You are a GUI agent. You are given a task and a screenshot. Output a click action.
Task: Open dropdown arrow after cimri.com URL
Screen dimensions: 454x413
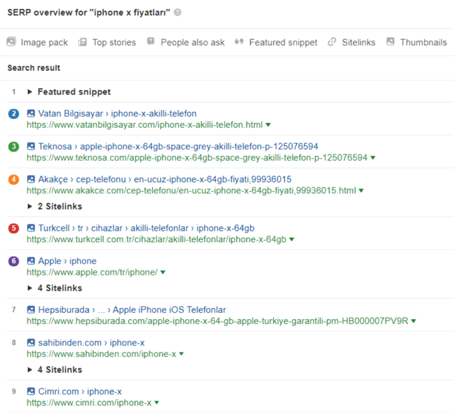click(x=157, y=403)
